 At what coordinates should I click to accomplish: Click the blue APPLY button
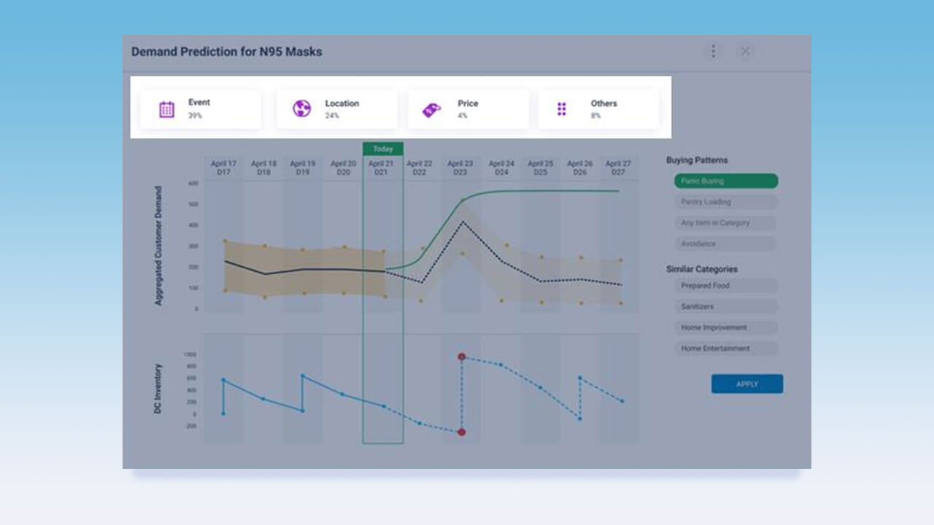(x=747, y=384)
